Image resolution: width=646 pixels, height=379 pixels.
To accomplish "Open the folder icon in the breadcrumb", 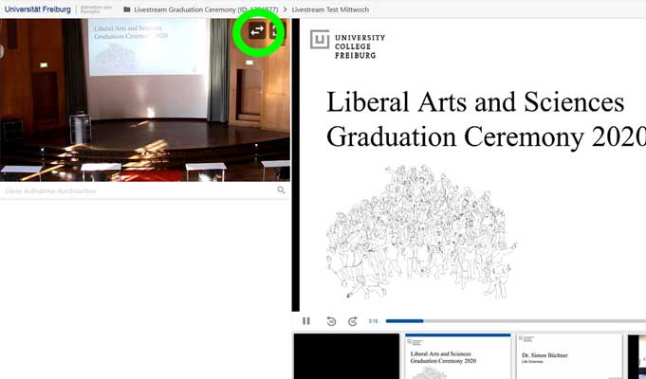I will pyautogui.click(x=127, y=9).
